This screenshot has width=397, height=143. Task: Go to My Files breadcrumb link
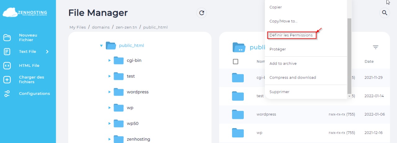tap(78, 27)
